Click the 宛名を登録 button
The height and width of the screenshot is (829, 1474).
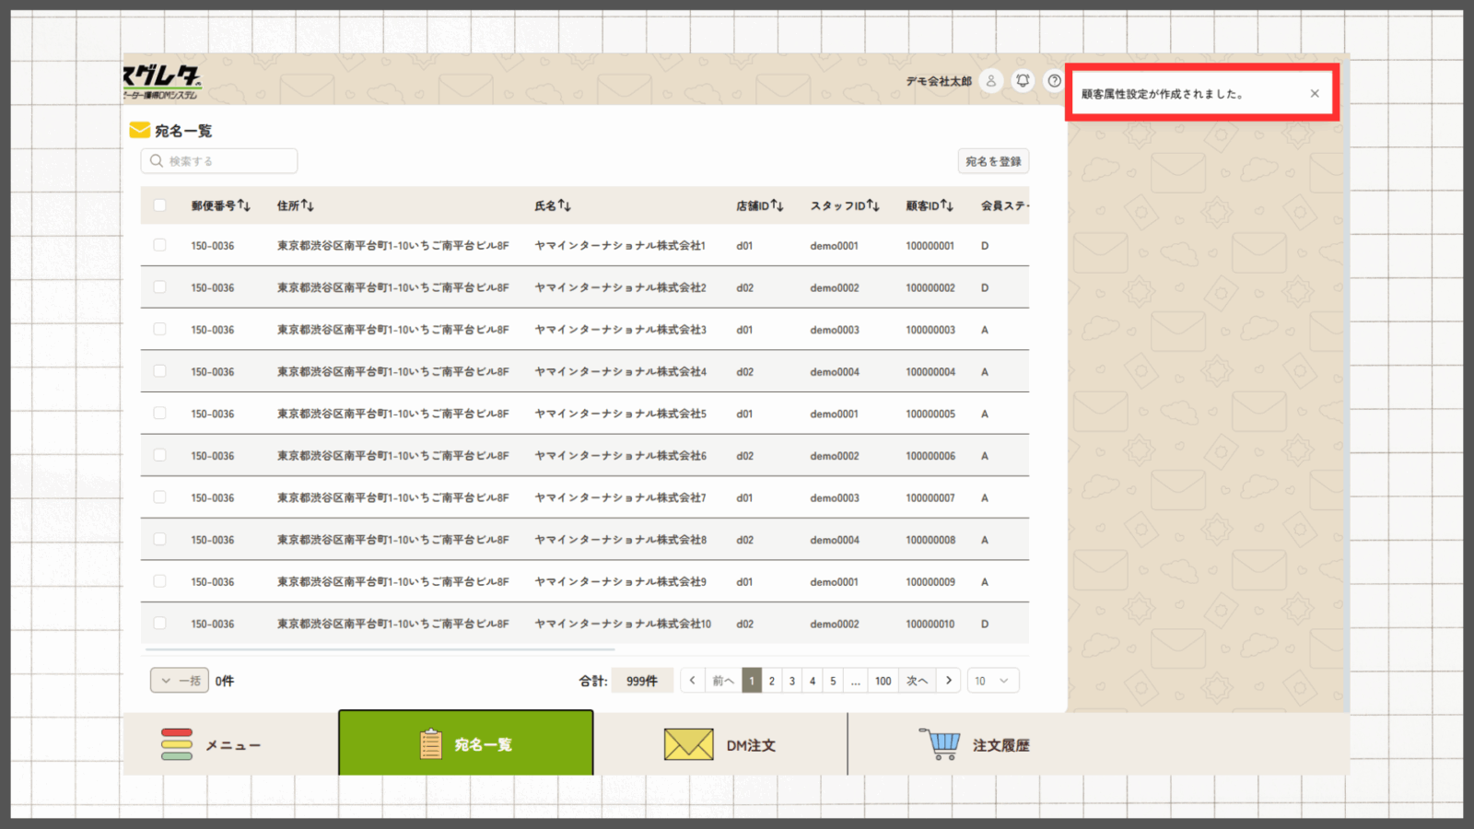(x=993, y=161)
